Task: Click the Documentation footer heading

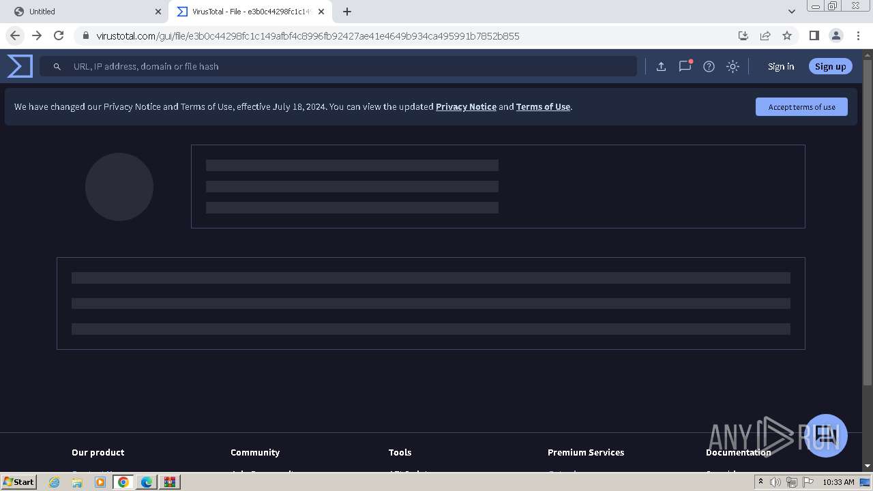Action: pos(738,452)
